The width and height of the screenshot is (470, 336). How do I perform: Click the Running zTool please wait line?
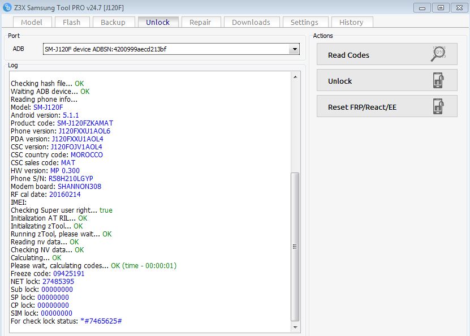point(61,234)
